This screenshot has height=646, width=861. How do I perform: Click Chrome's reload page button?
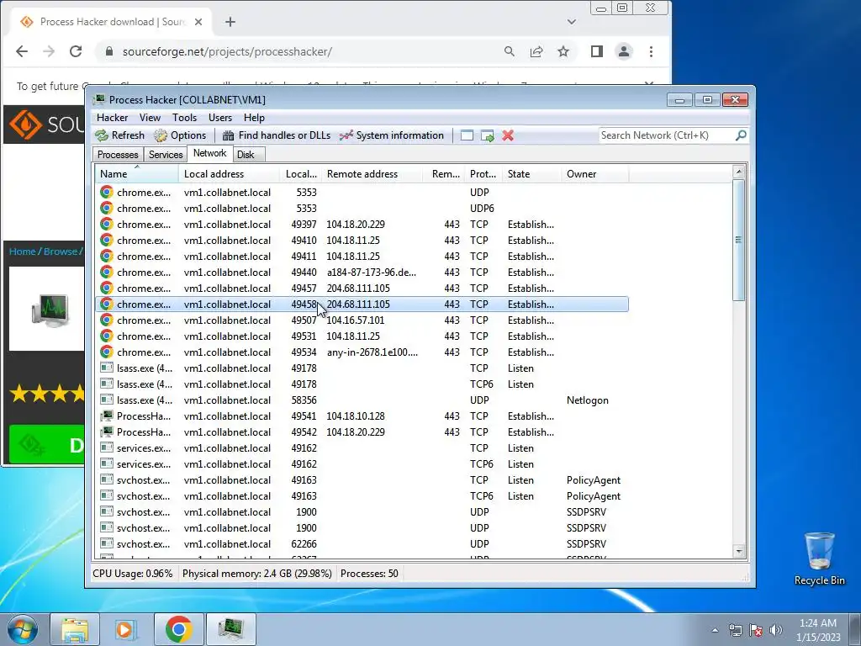76,51
